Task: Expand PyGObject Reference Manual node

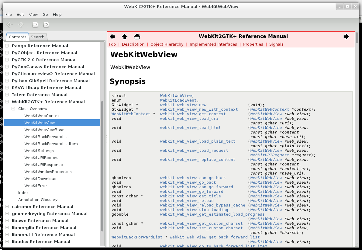Action: pos(7,53)
